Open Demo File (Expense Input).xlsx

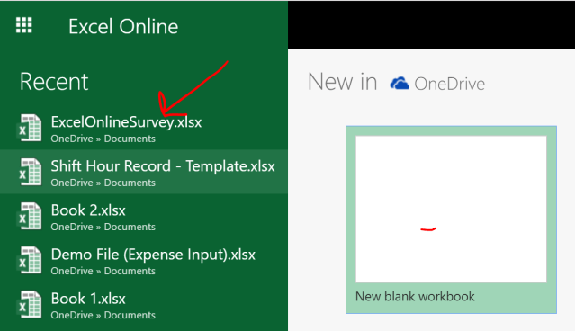coord(153,255)
